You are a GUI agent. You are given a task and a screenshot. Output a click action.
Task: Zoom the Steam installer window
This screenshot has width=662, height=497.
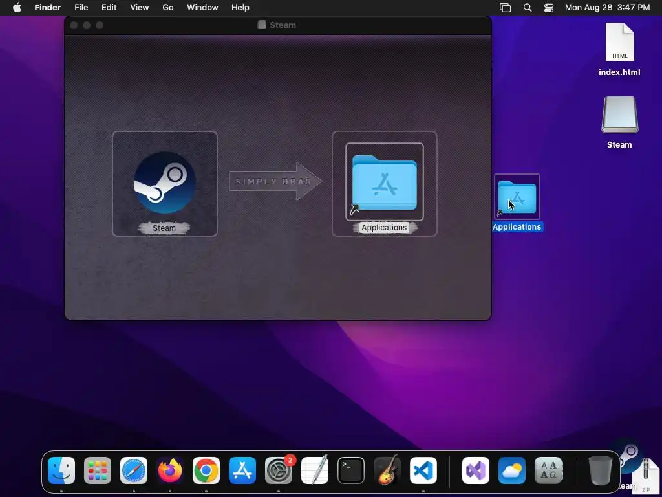[x=100, y=25]
